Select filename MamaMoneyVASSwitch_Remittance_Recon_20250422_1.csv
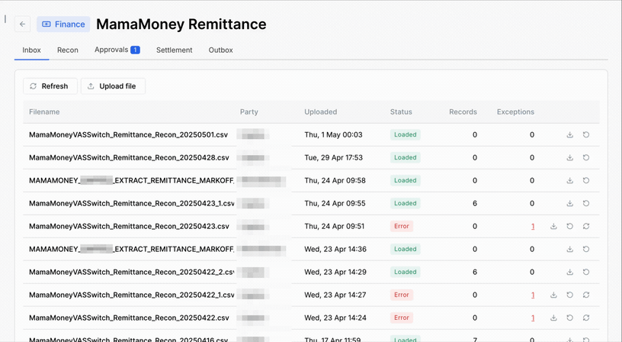This screenshot has width=622, height=342. click(x=132, y=295)
